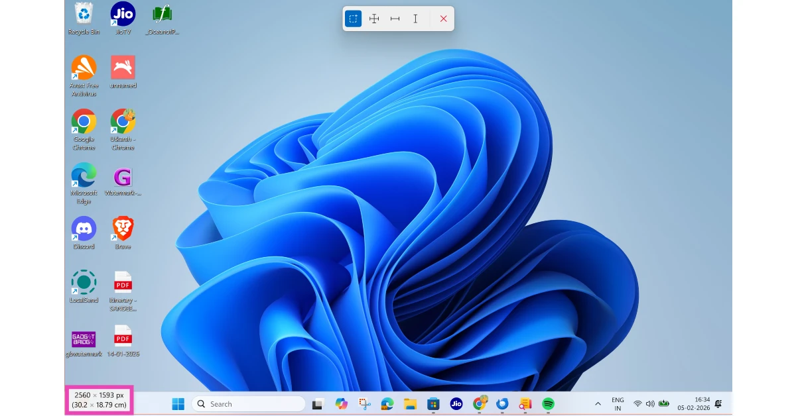Click the battery icon in the tray
Viewport: 796px width, 416px height.
[x=663, y=404]
